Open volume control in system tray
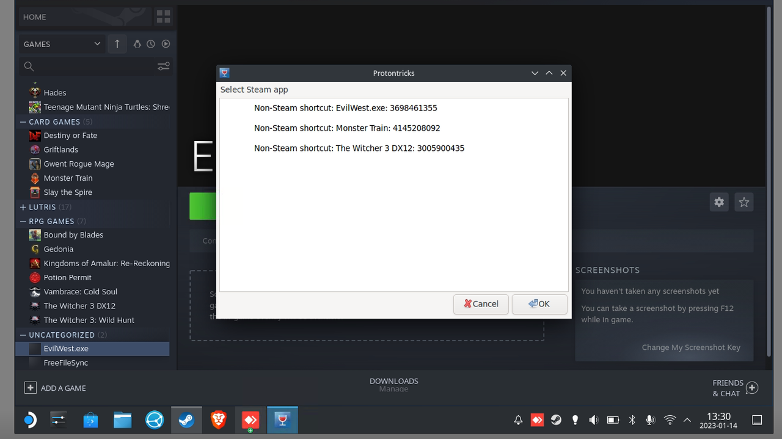This screenshot has height=439, width=782. click(x=594, y=420)
